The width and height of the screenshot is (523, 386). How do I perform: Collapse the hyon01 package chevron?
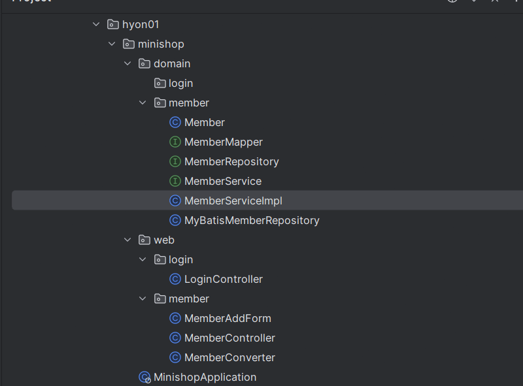(x=96, y=24)
